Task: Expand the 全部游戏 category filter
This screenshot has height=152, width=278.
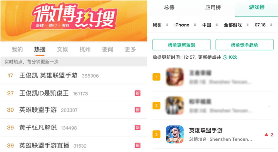Action: point(236,25)
